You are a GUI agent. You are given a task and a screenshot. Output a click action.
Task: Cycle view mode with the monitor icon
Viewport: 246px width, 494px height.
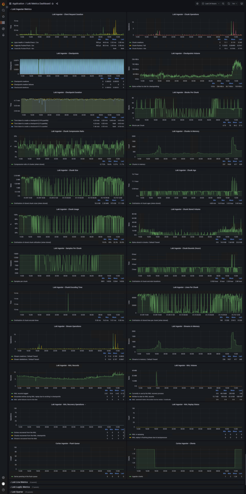pyautogui.click(x=241, y=3)
